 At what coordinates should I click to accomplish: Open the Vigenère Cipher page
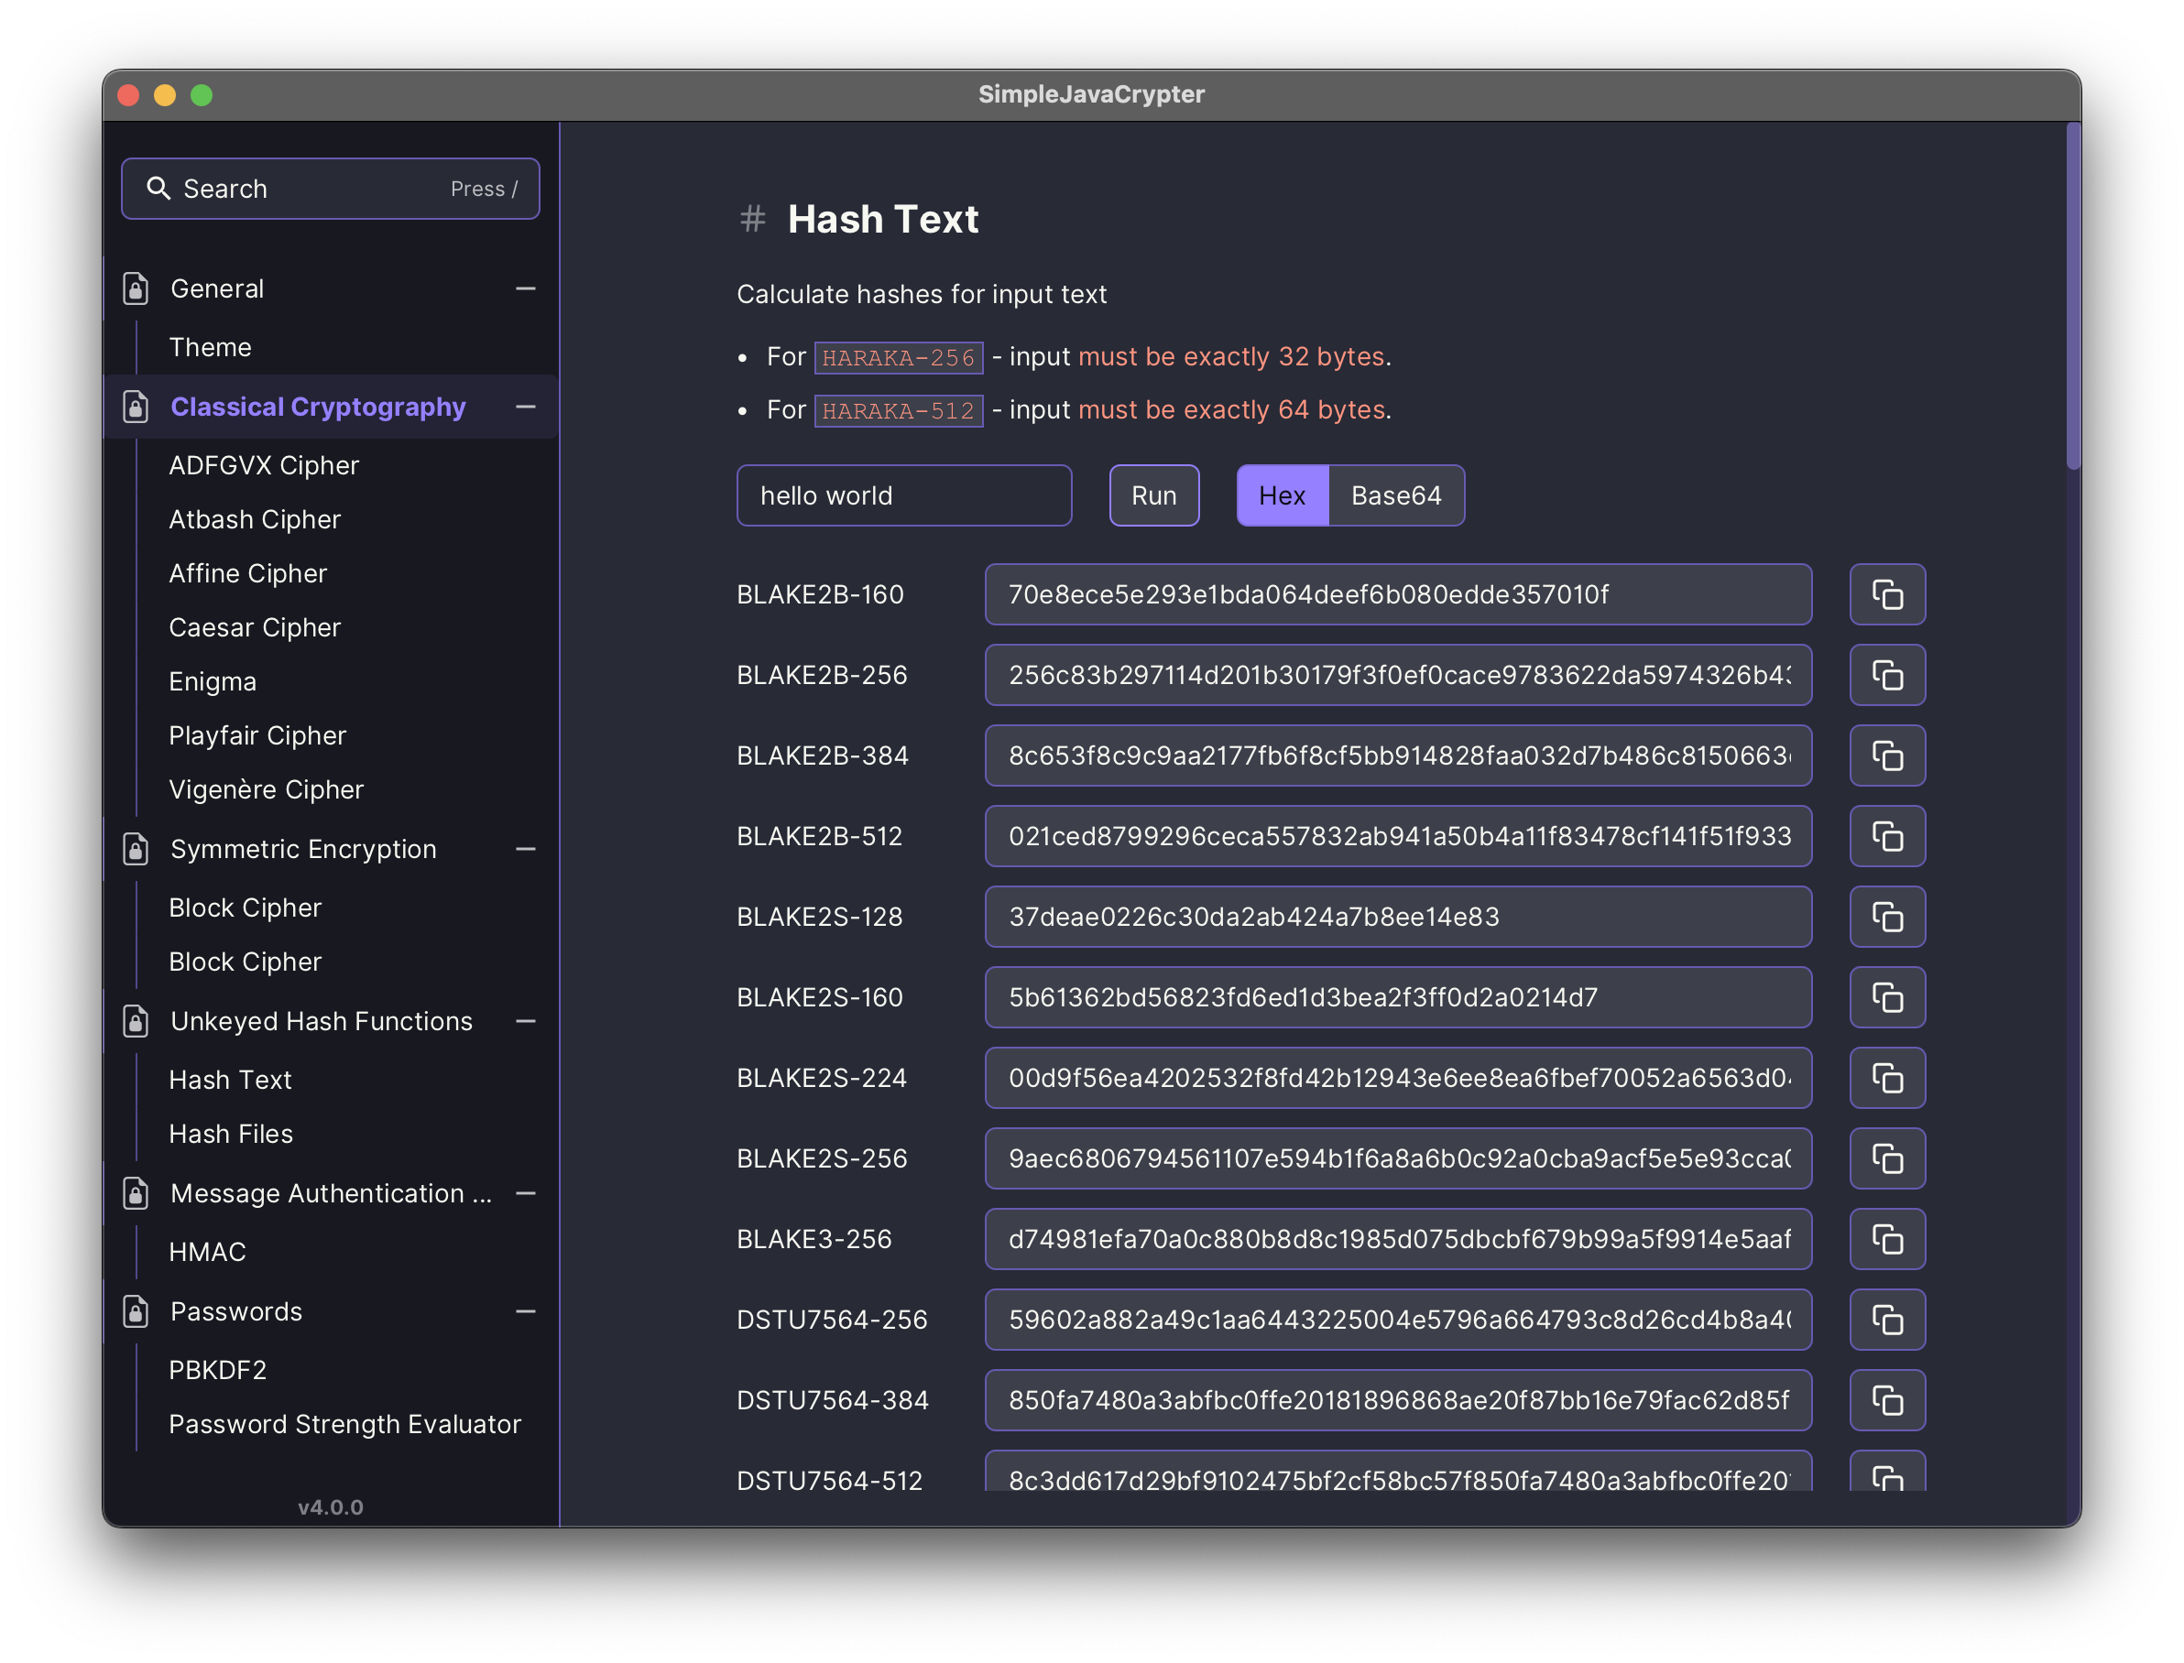[x=267, y=790]
